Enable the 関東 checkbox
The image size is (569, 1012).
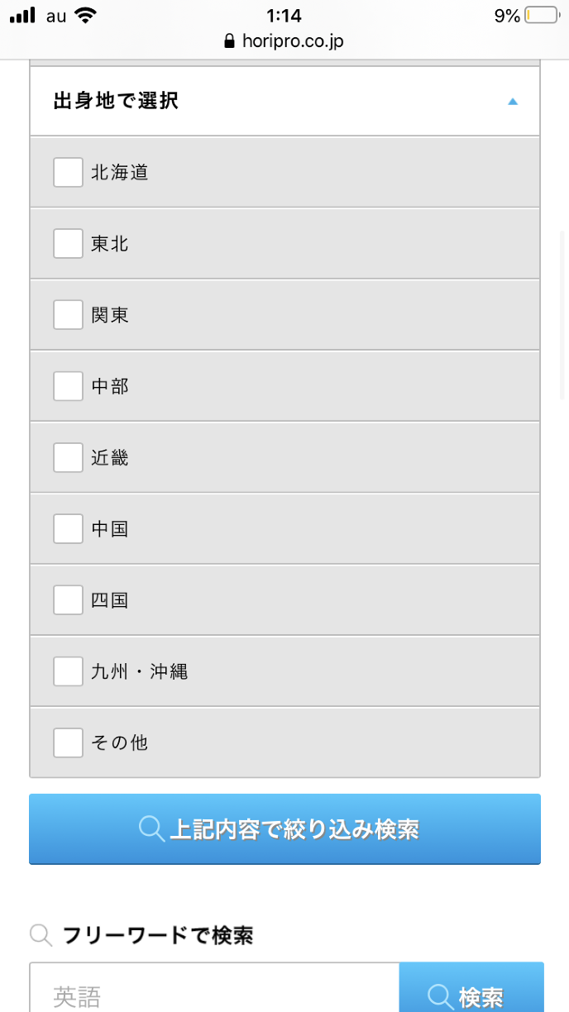68,315
